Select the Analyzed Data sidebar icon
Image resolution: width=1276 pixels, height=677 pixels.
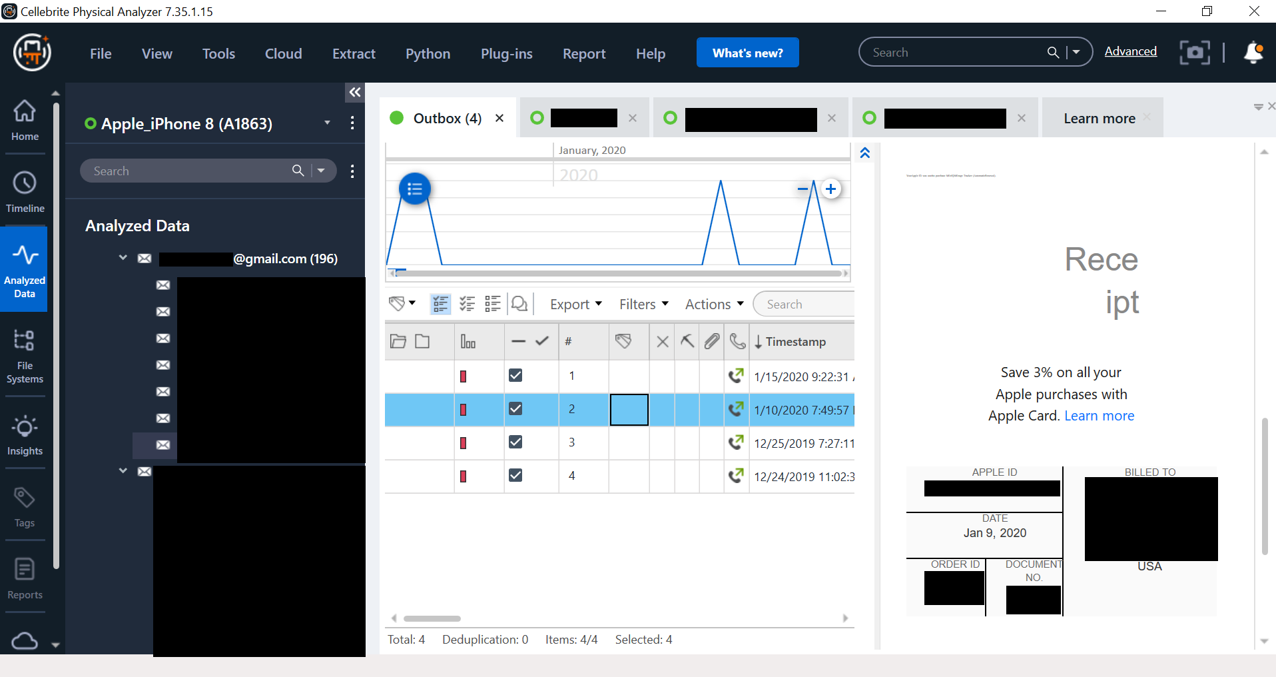pyautogui.click(x=24, y=269)
